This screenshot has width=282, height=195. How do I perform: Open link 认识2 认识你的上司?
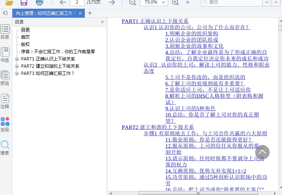pyautogui.click(x=206, y=68)
